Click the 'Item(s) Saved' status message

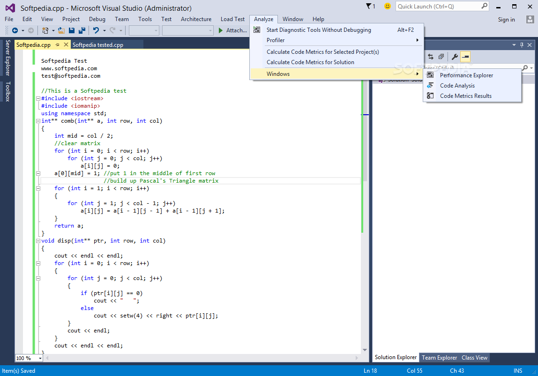click(x=19, y=371)
